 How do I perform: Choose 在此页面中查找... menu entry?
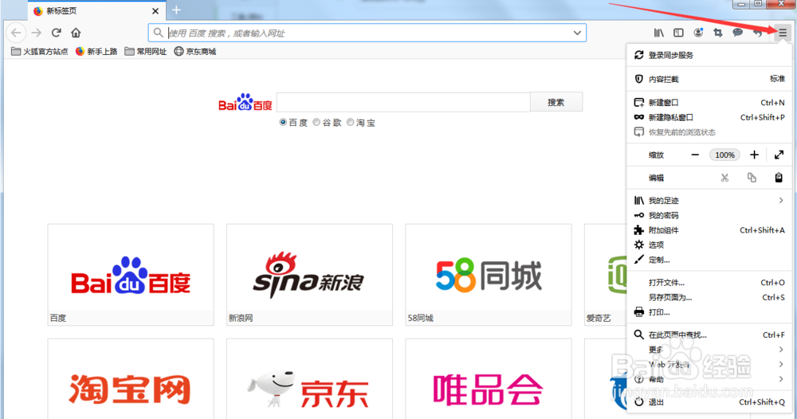[x=709, y=335]
